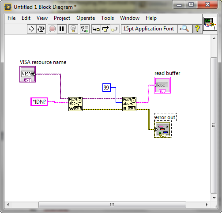The width and height of the screenshot is (222, 213).
Task: Toggle Retain Wire Values button
Action: pyautogui.click(x=85, y=29)
